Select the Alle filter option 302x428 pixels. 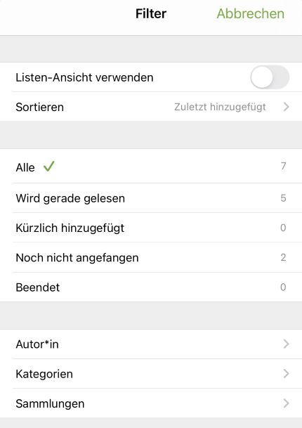[x=151, y=167]
